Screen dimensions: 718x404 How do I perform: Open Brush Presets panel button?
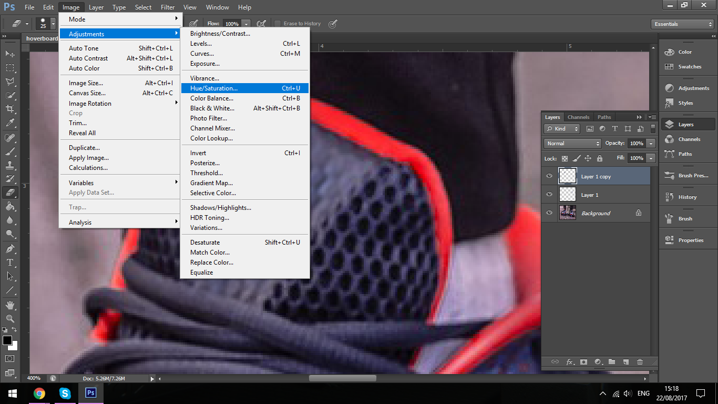coord(688,175)
